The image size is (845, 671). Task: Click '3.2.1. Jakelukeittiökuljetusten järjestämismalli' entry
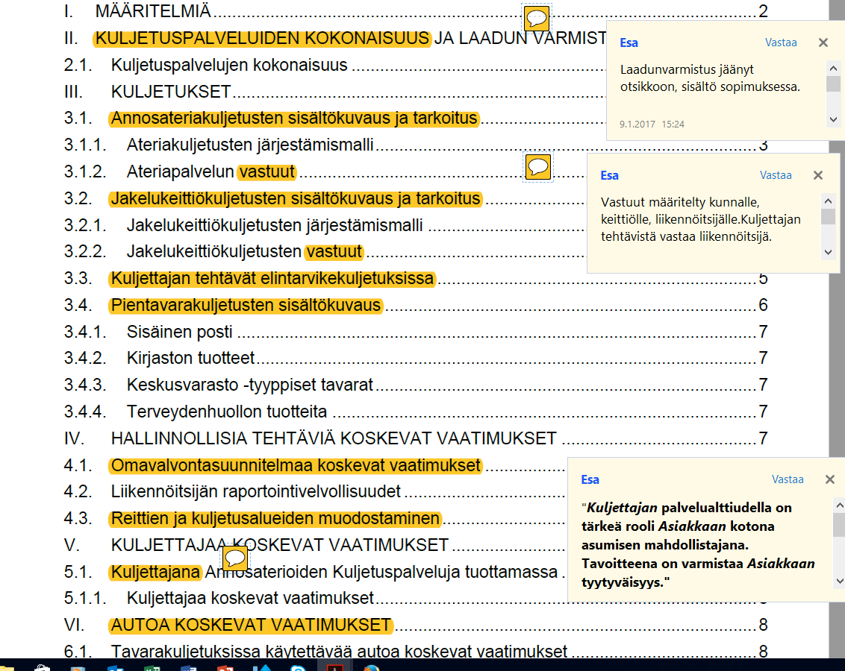(243, 225)
